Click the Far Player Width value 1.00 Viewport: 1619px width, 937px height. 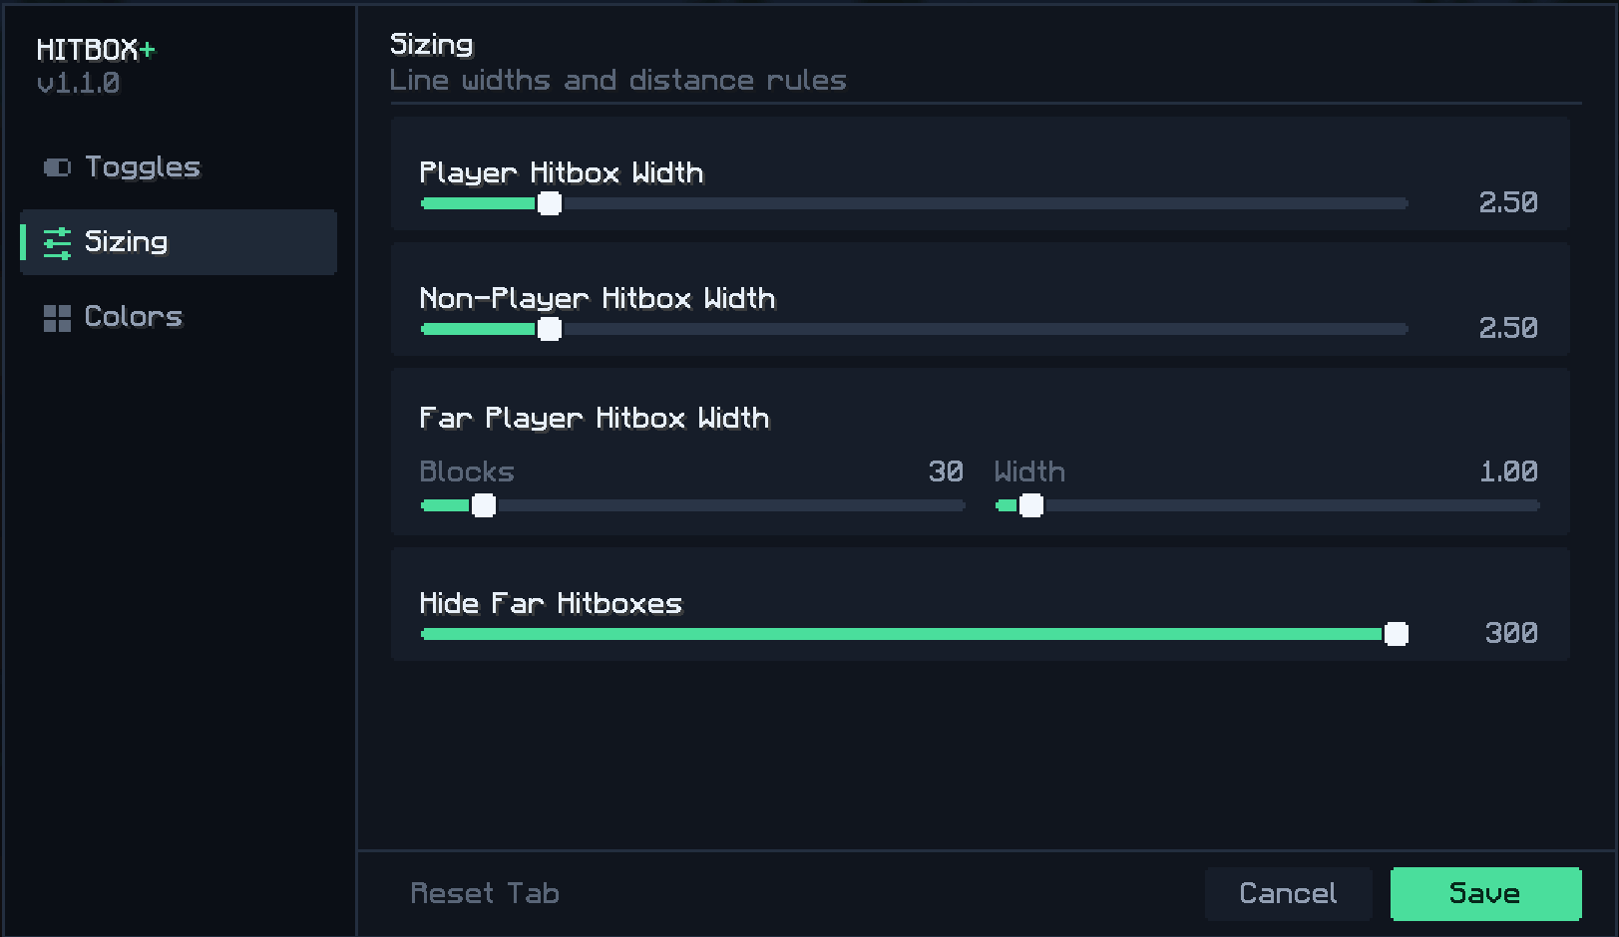tap(1508, 471)
